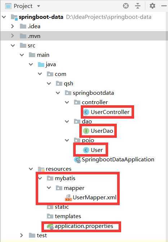Click the Collapse All icon in Project header
The image size is (168, 242).
pyautogui.click(x=138, y=6)
